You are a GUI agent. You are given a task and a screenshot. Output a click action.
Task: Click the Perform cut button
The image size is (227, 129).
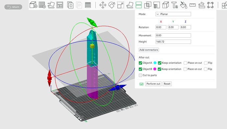pos(153,84)
